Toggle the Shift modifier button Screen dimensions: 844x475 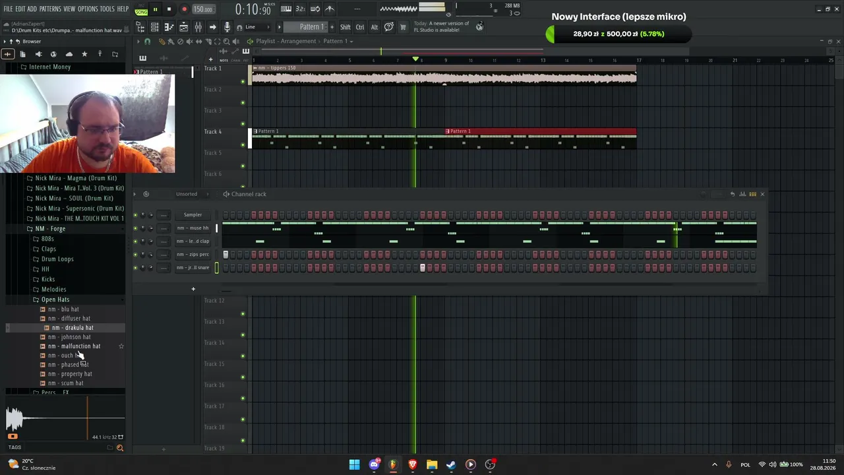coord(346,27)
